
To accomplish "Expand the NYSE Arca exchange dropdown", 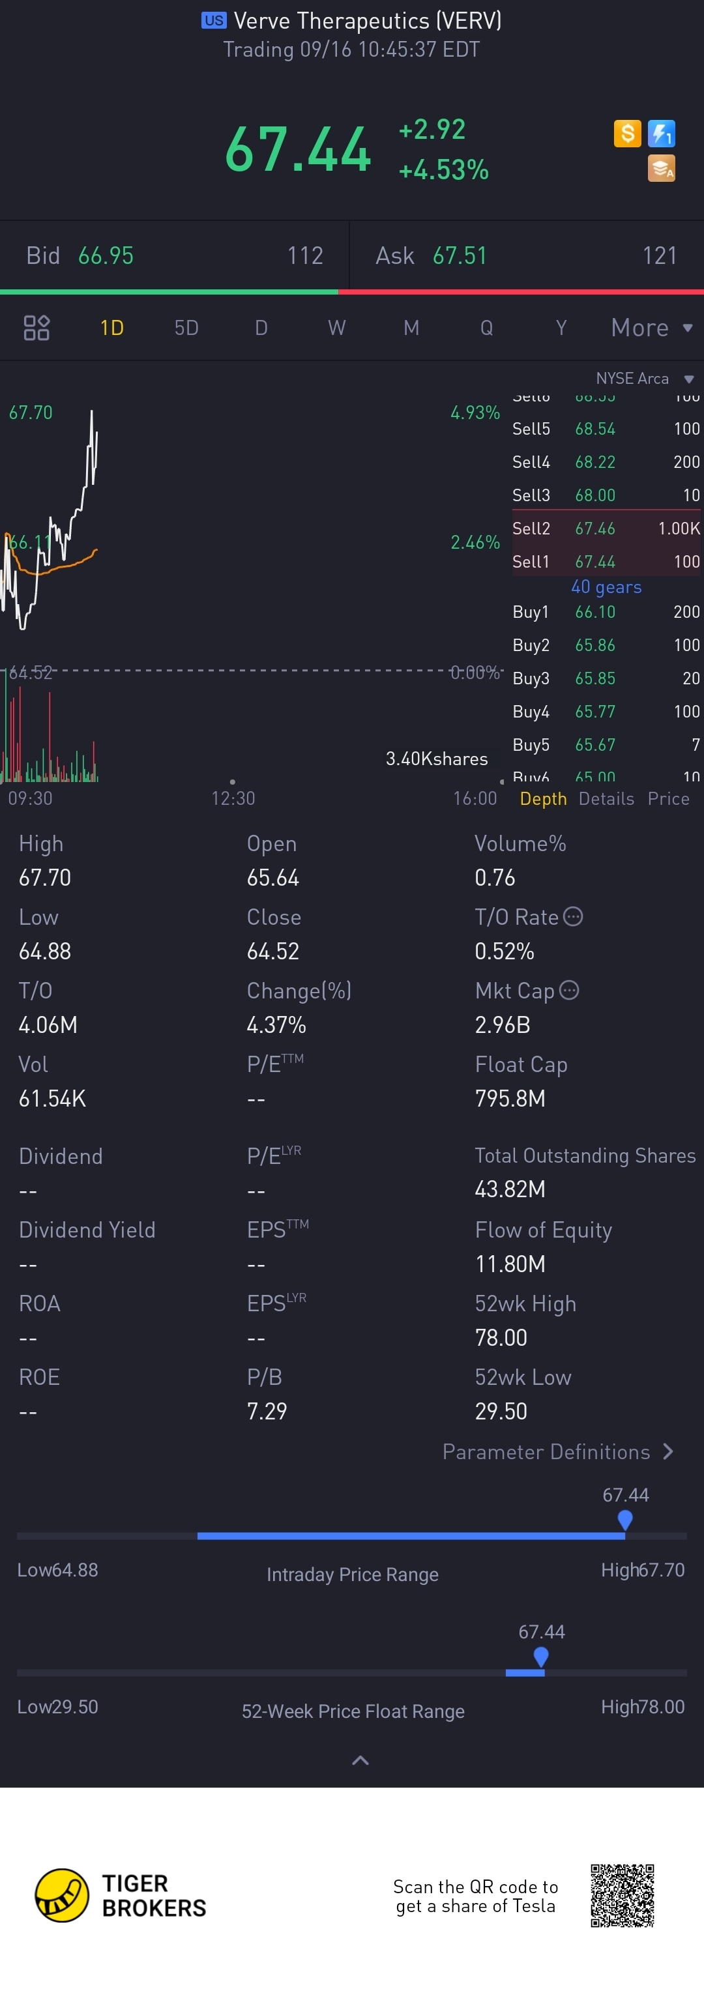I will tap(644, 378).
